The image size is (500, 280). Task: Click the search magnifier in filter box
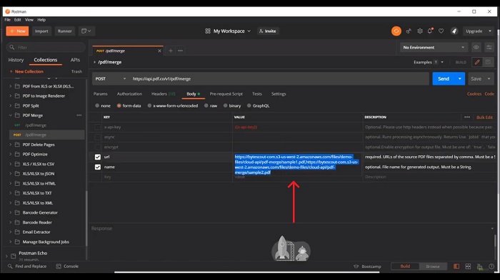coord(12,48)
